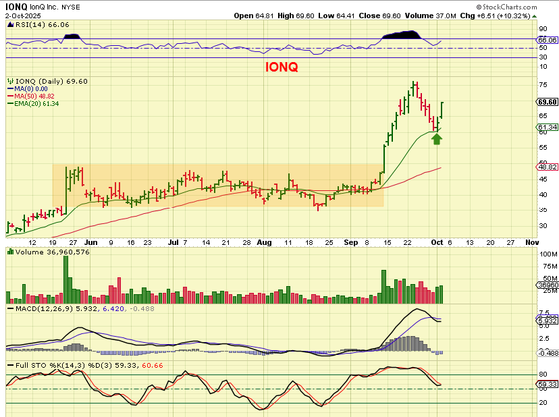
Task: Click the 'Jun' month label on date axis
Action: click(91, 242)
